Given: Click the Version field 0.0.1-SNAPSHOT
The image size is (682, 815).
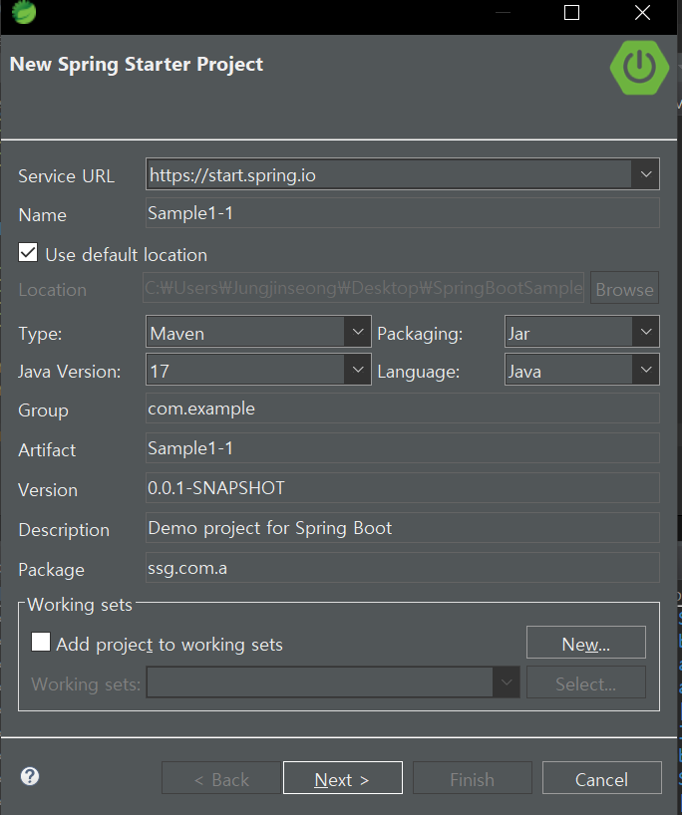Looking at the screenshot, I should (x=403, y=487).
